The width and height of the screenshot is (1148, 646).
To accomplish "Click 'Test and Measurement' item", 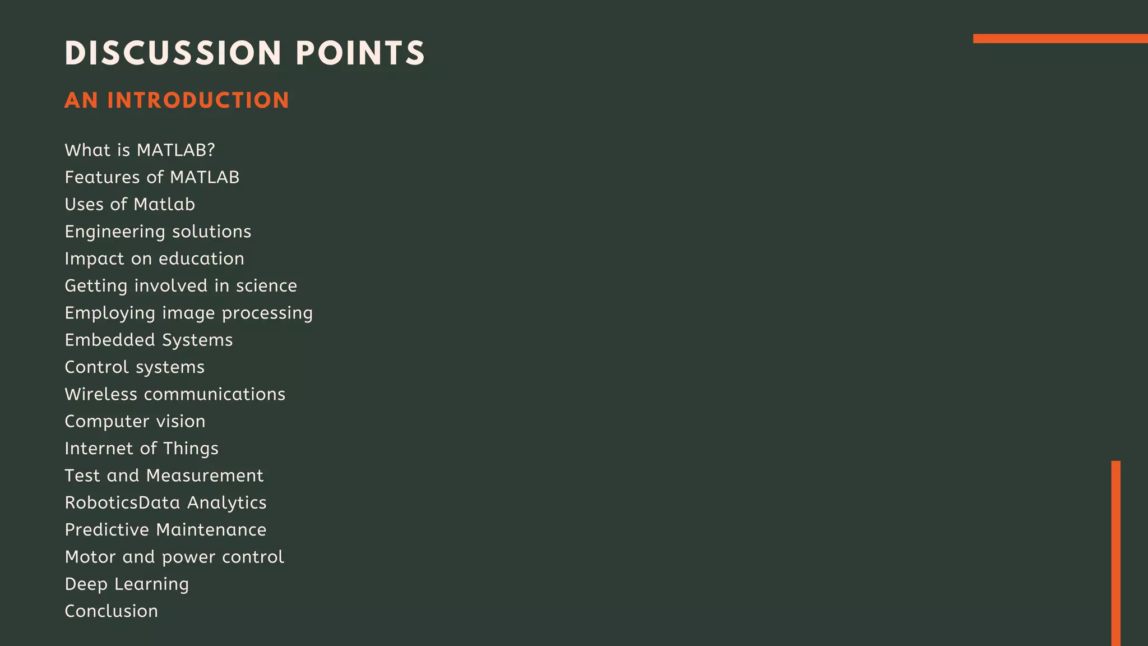I will click(164, 476).
